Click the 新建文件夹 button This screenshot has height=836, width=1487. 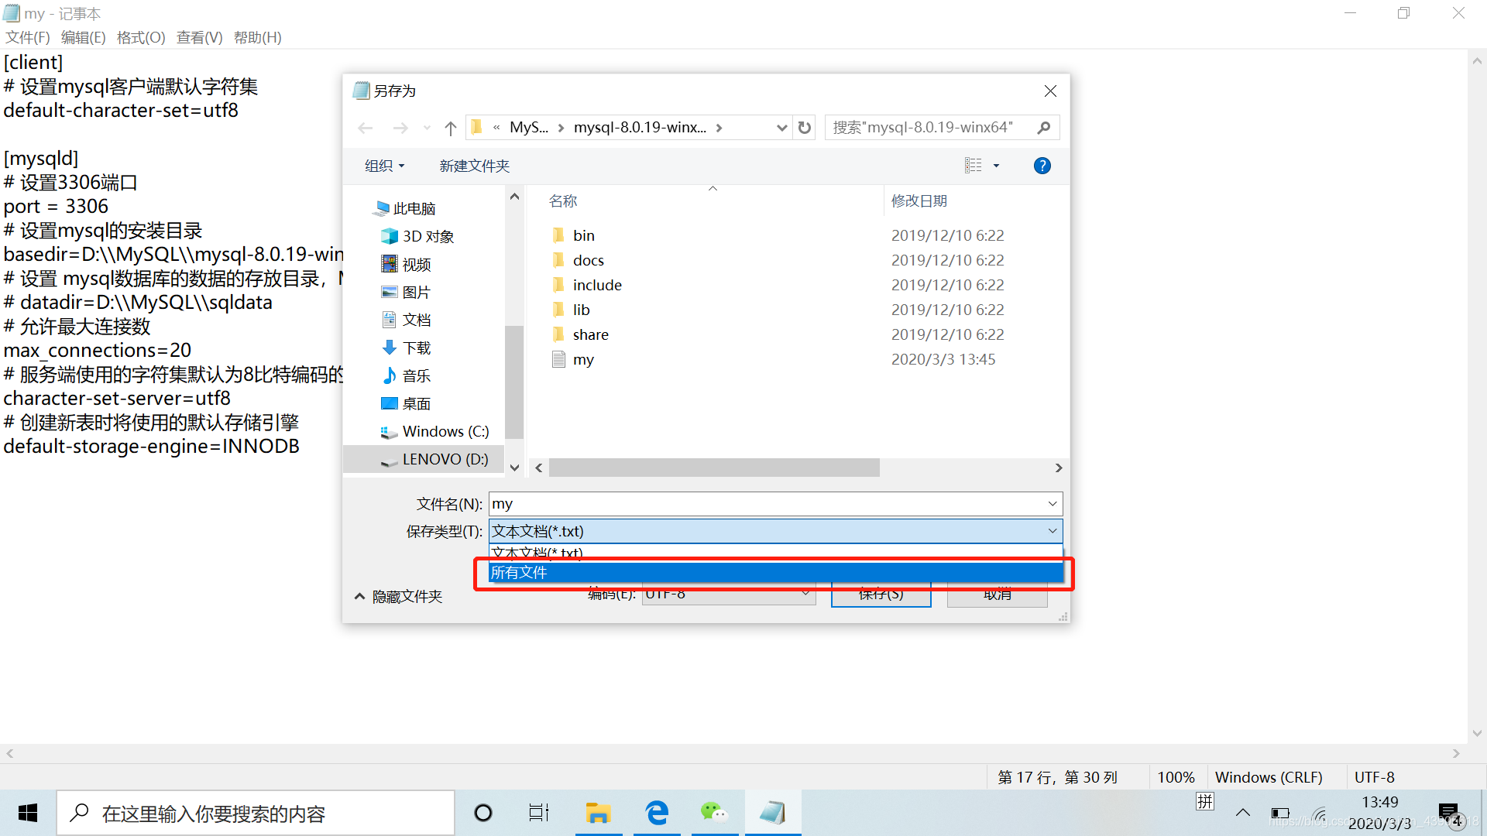click(474, 166)
